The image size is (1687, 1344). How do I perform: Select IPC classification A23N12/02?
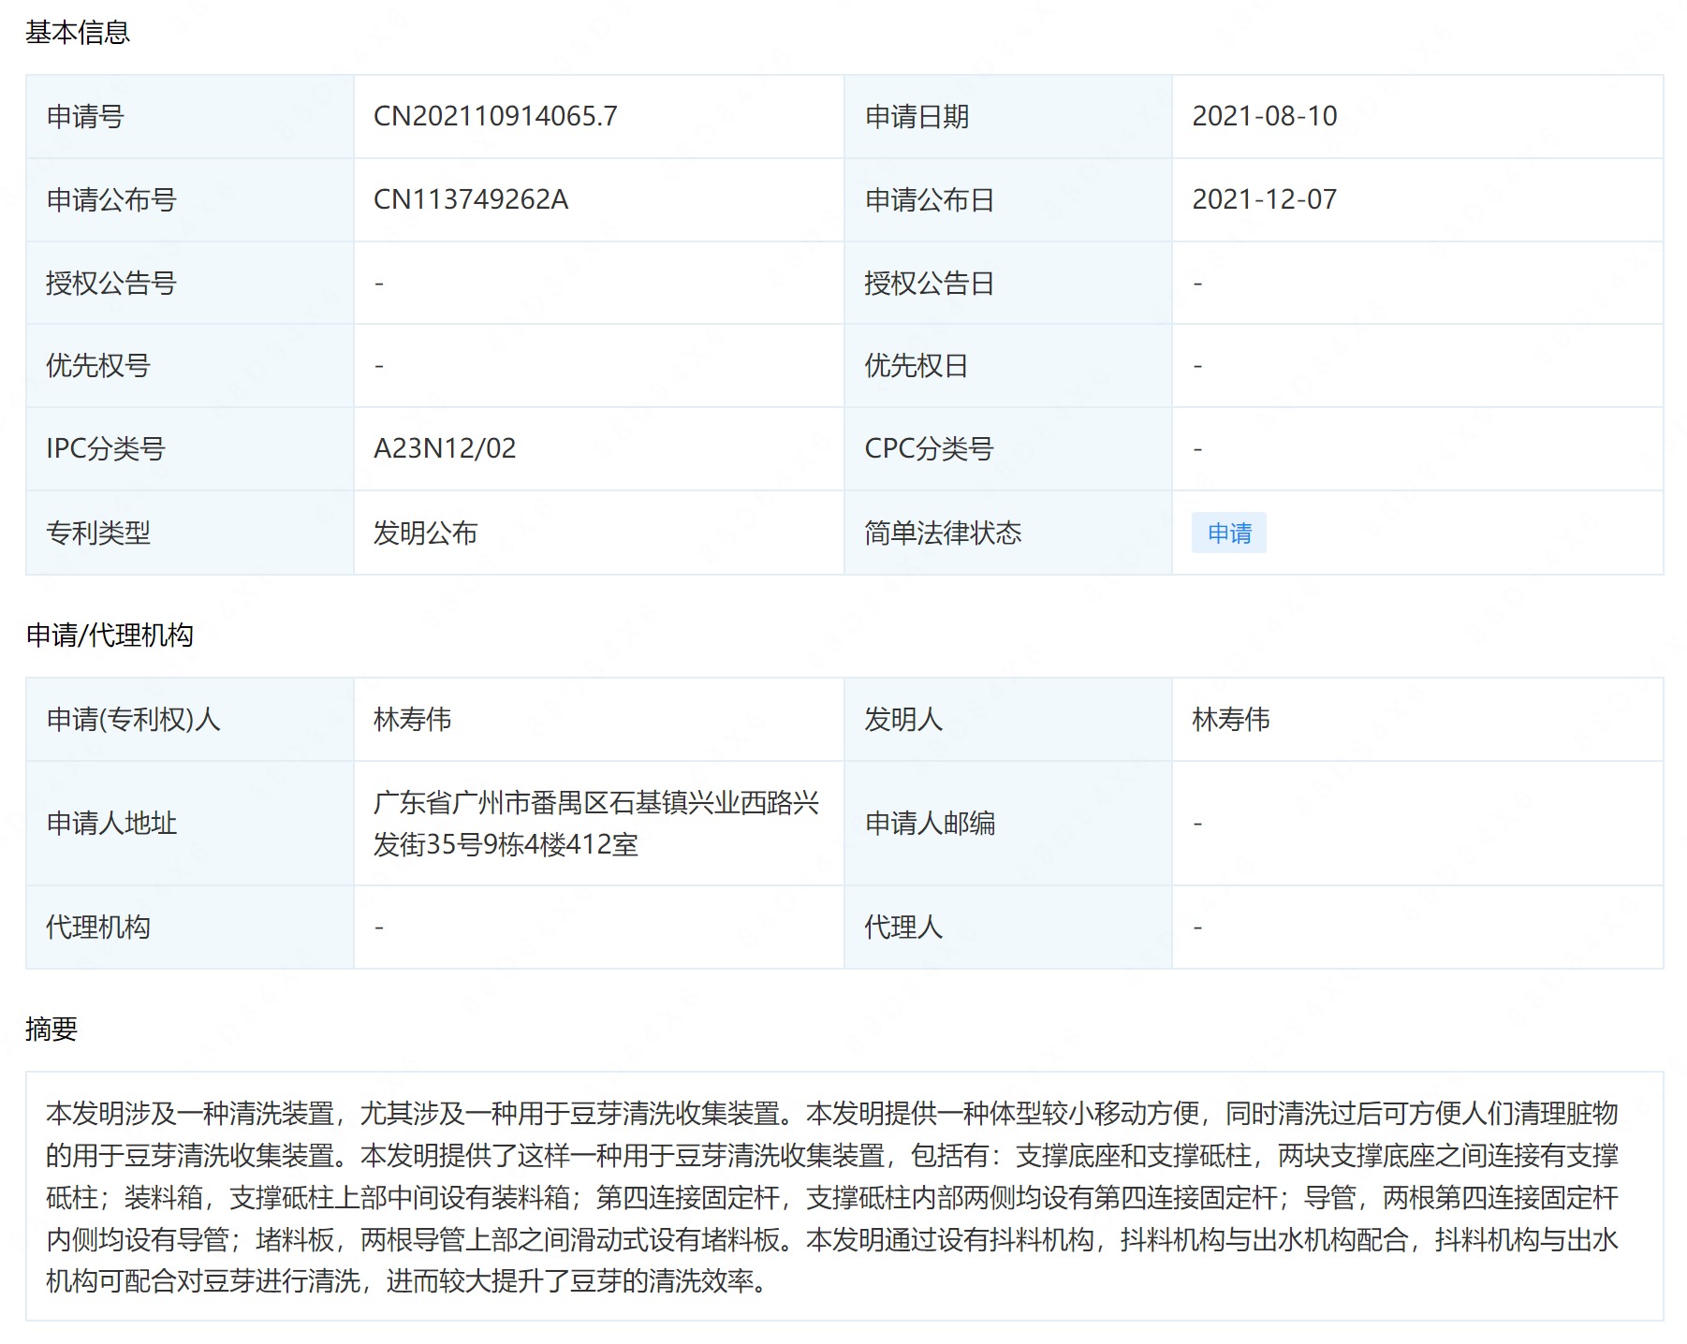(x=445, y=448)
